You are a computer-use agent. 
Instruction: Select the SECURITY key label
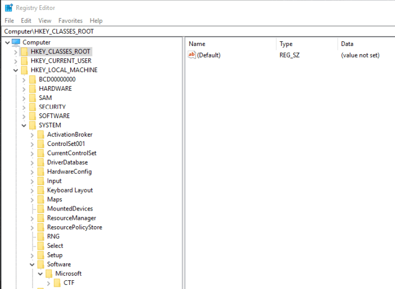click(x=52, y=107)
